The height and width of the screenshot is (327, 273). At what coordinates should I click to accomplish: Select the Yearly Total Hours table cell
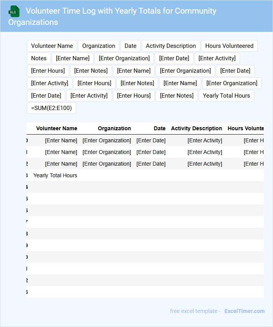click(x=55, y=175)
